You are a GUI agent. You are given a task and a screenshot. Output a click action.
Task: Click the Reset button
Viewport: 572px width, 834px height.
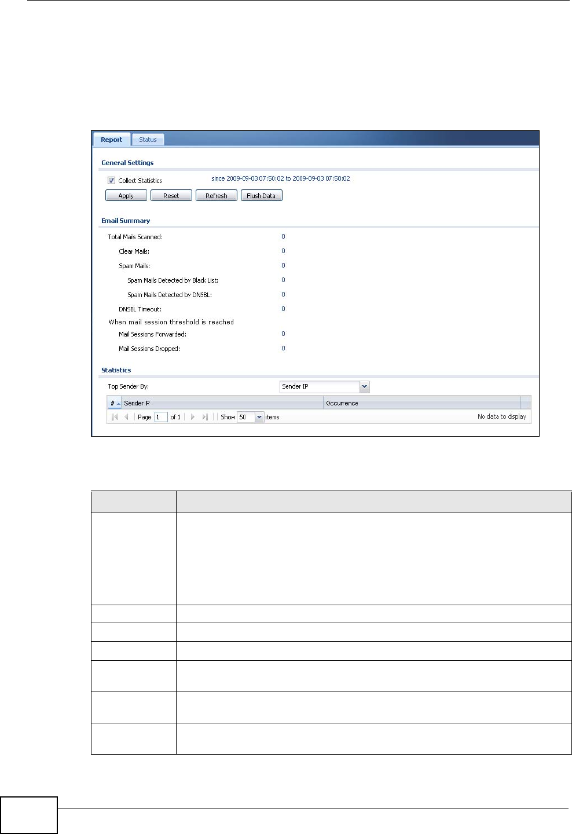171,196
